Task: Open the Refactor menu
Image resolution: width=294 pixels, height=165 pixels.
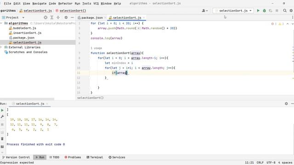Action: pyautogui.click(x=65, y=3)
